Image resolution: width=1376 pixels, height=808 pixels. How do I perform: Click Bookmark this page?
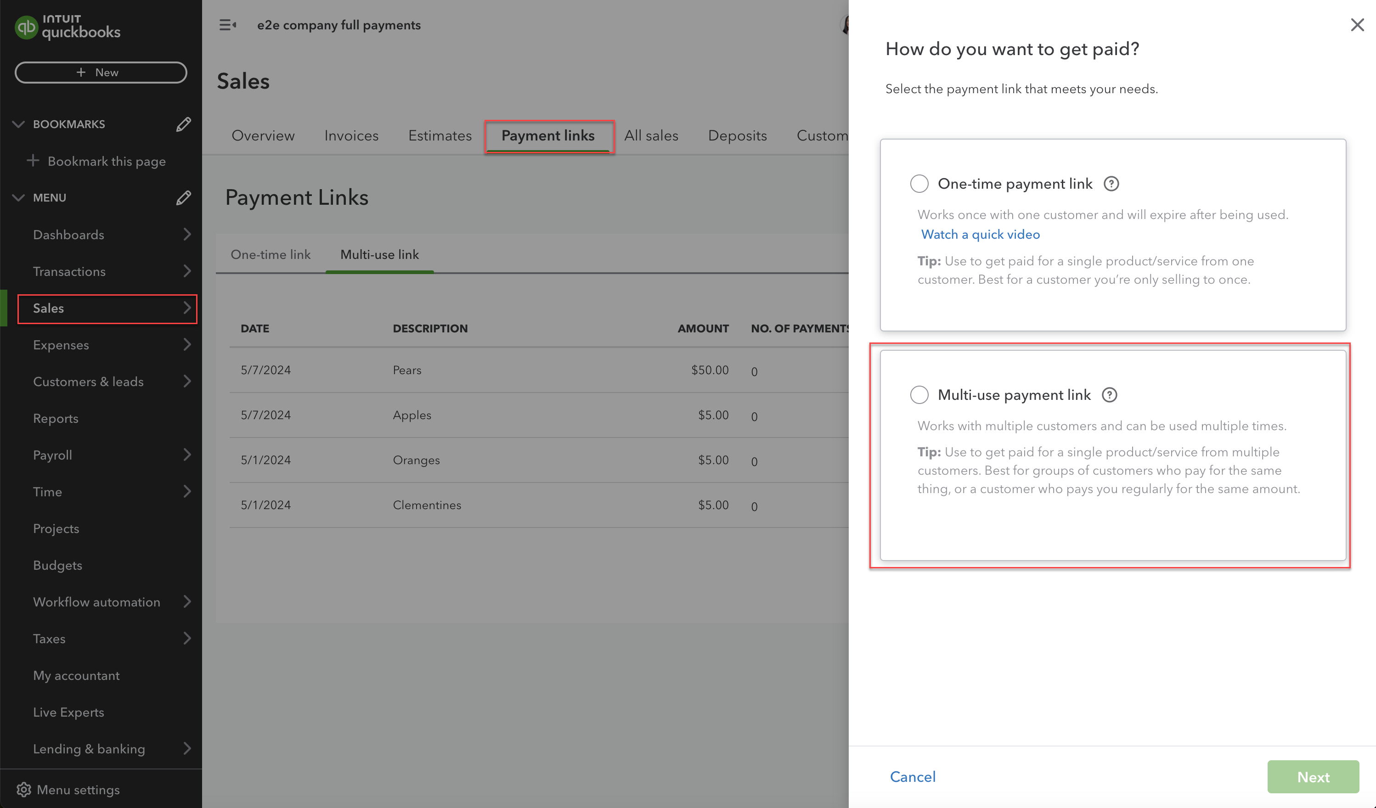pyautogui.click(x=107, y=162)
